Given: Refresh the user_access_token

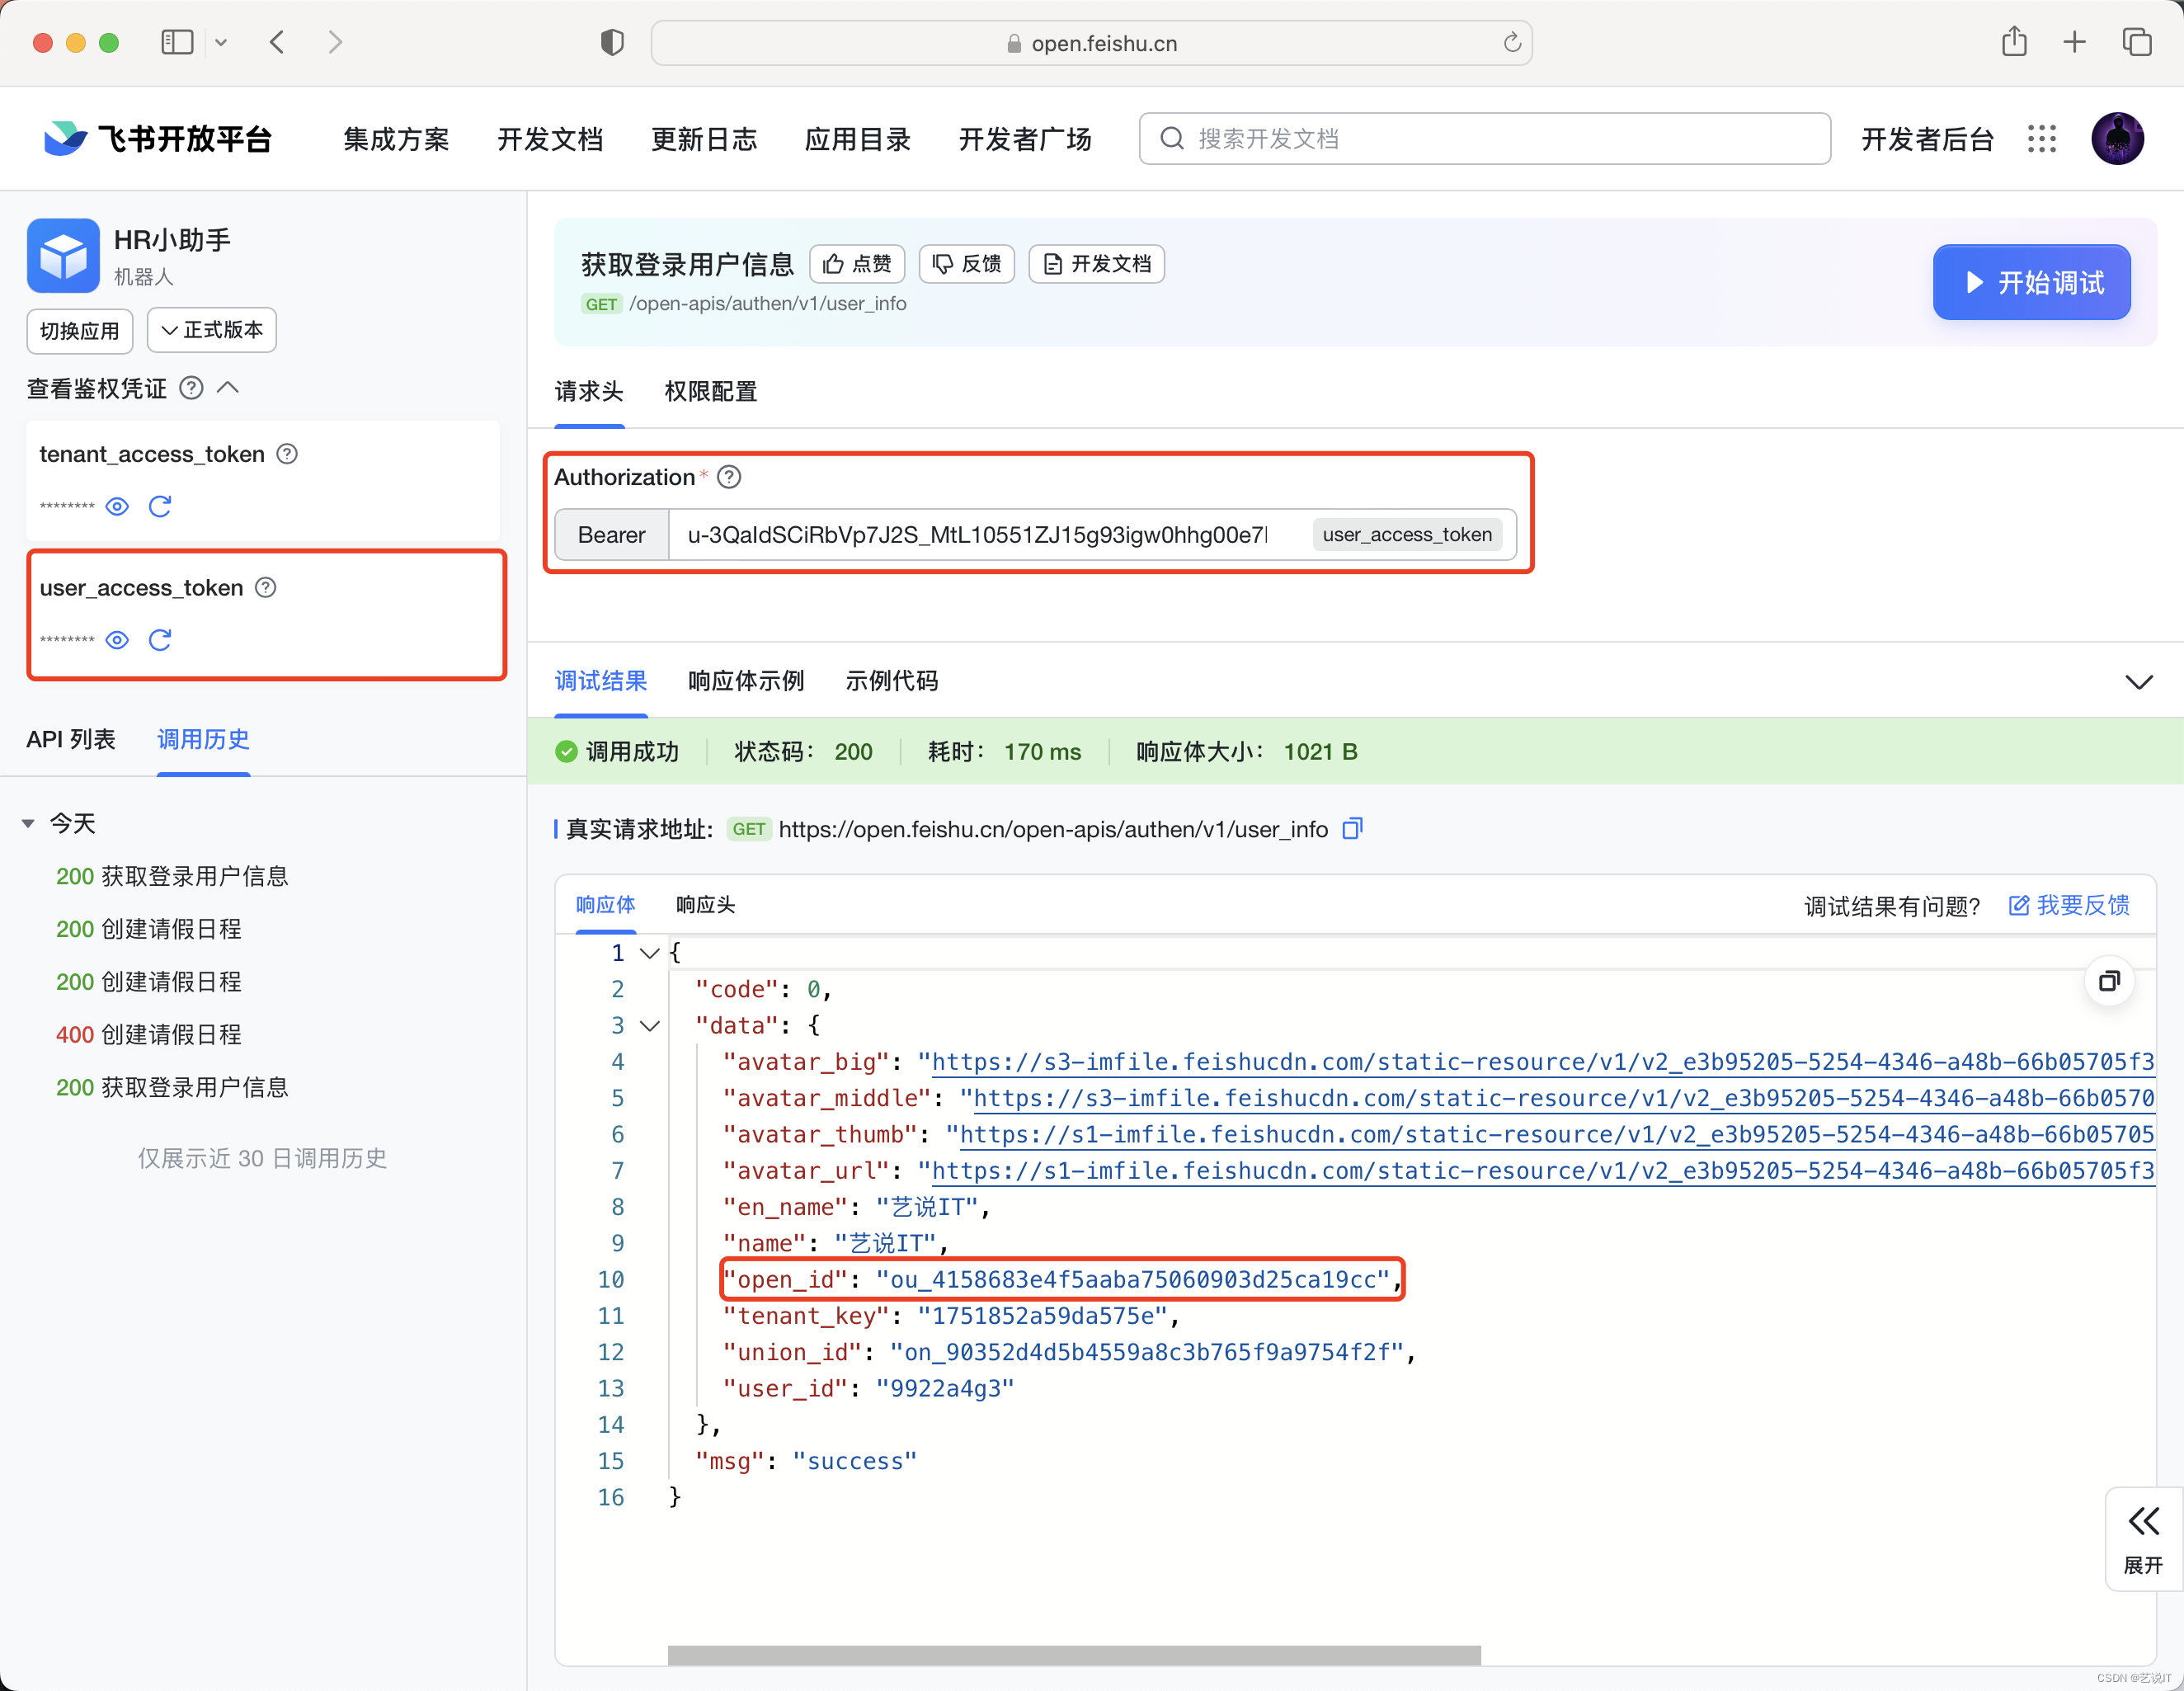Looking at the screenshot, I should (x=160, y=640).
